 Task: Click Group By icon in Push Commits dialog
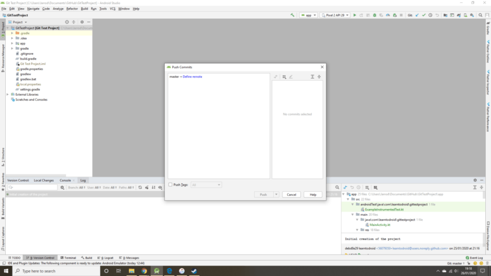click(284, 77)
